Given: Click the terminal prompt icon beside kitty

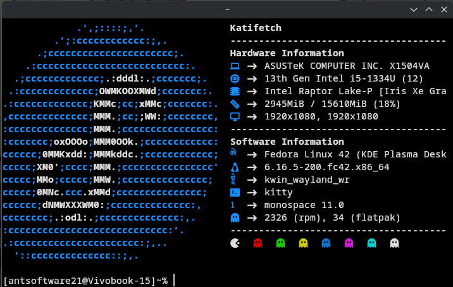Looking at the screenshot, I should (x=235, y=193).
